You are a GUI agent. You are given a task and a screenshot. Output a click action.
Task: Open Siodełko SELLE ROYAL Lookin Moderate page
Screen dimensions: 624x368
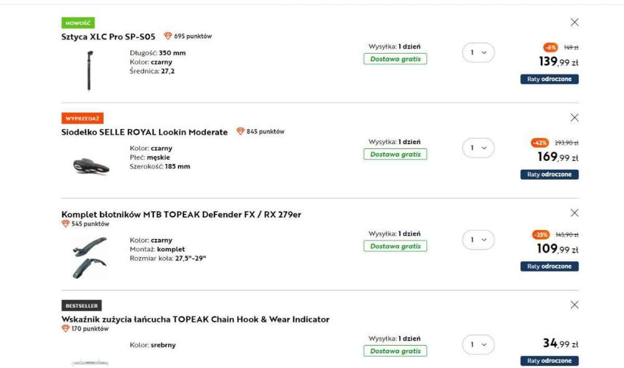coord(145,132)
